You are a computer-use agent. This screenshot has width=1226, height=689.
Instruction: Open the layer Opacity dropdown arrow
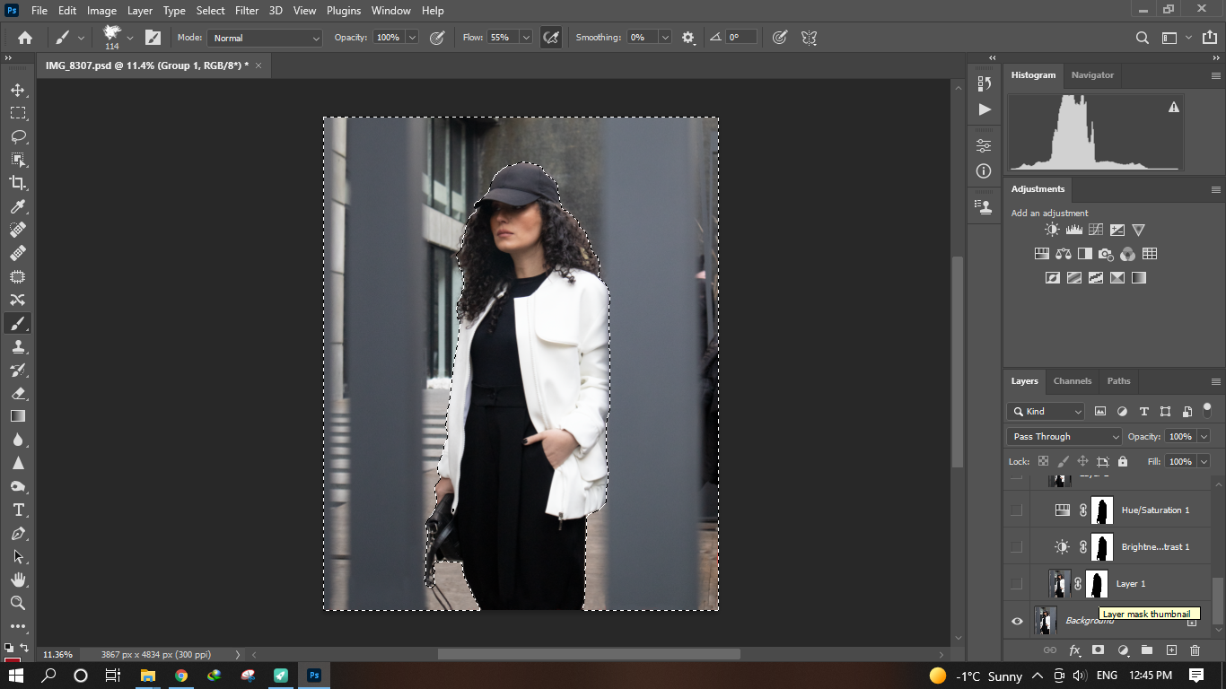pyautogui.click(x=1204, y=437)
